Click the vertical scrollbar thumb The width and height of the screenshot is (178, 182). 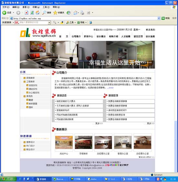(175, 146)
